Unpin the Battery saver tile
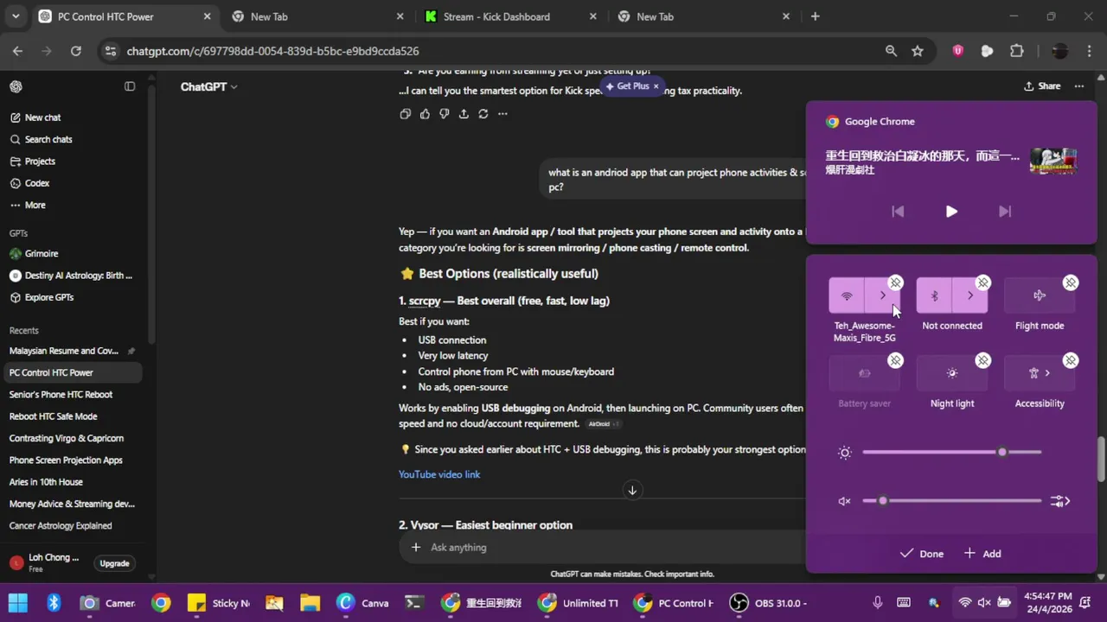 click(x=895, y=360)
